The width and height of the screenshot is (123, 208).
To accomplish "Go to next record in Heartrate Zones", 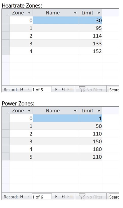I will click(56, 89).
